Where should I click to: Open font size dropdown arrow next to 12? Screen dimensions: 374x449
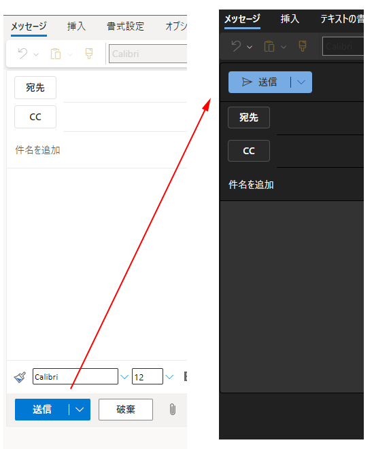tap(170, 377)
